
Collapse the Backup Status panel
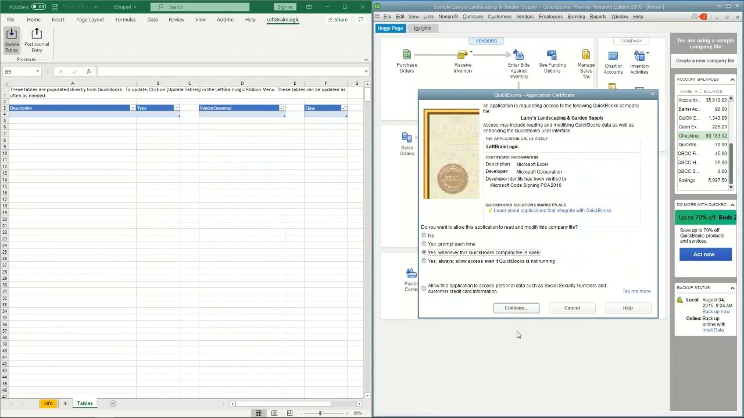[x=732, y=287]
